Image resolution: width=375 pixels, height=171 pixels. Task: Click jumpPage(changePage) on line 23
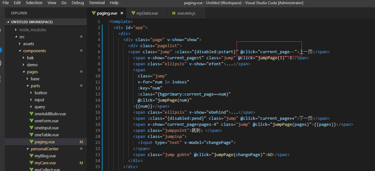tap(238, 155)
